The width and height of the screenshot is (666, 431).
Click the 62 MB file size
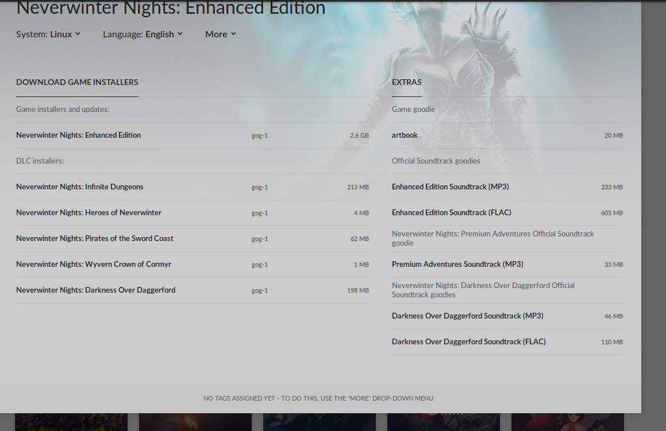point(359,239)
